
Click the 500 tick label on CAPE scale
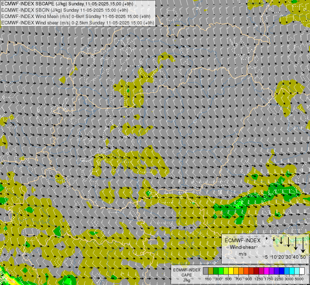[228, 279]
